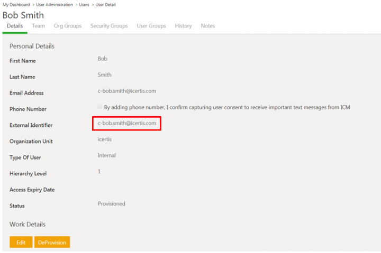This screenshot has width=381, height=253.
Task: Open the History tab
Action: click(183, 26)
